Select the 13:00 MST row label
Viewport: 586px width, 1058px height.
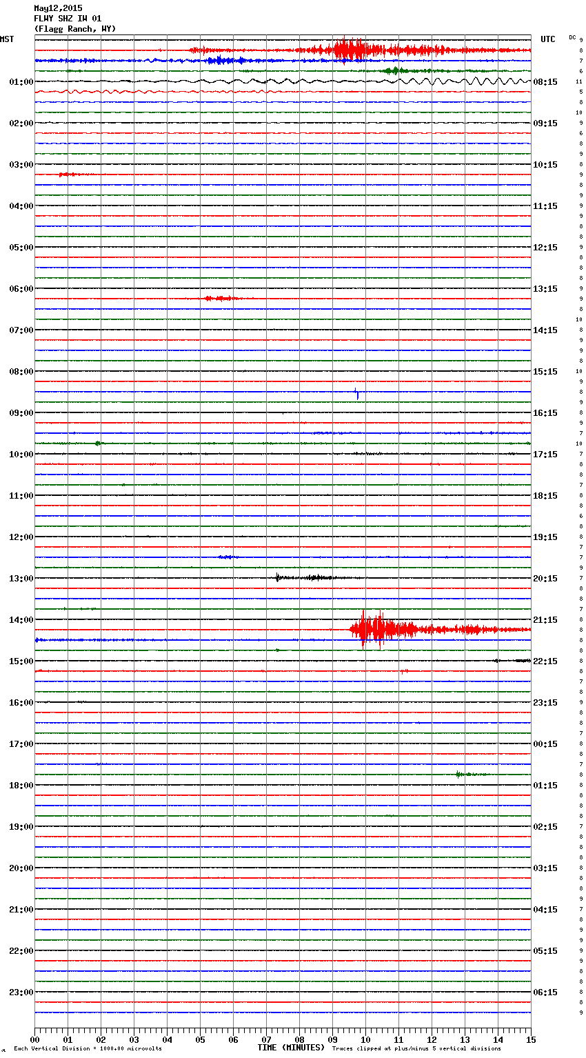(21, 579)
